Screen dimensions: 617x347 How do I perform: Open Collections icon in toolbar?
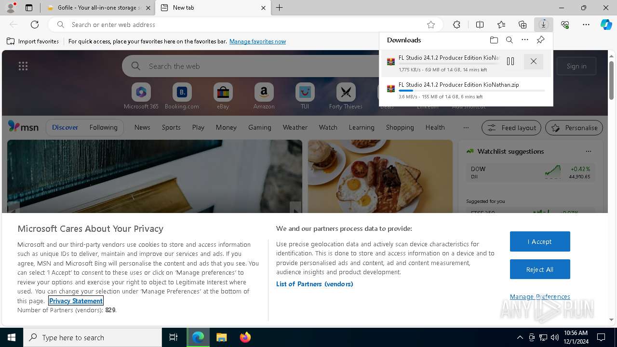pos(523,25)
